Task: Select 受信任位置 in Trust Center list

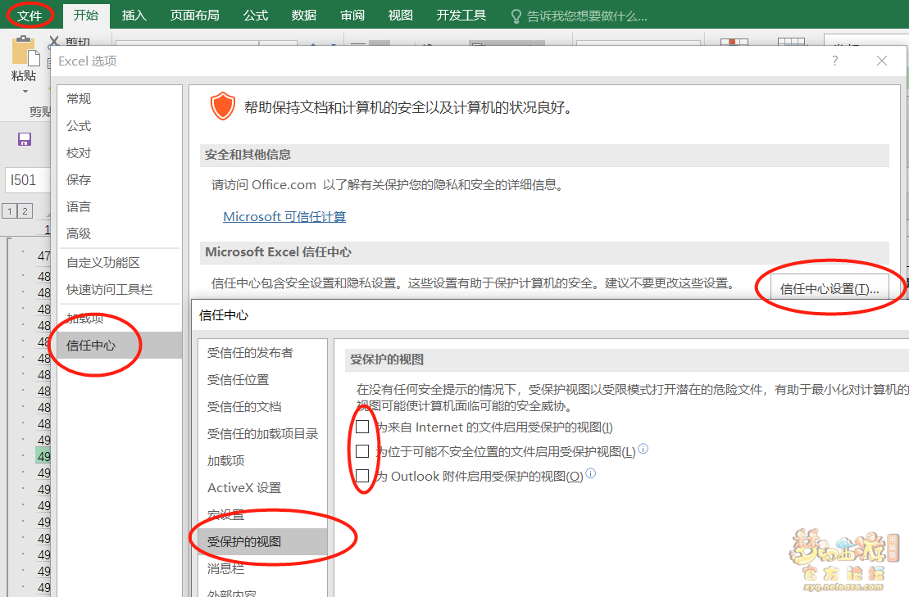Action: pyautogui.click(x=262, y=380)
